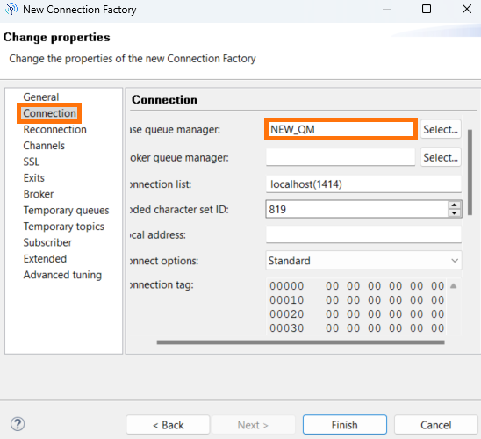
Task: Maximize the New Connection Factory window
Action: [x=427, y=9]
